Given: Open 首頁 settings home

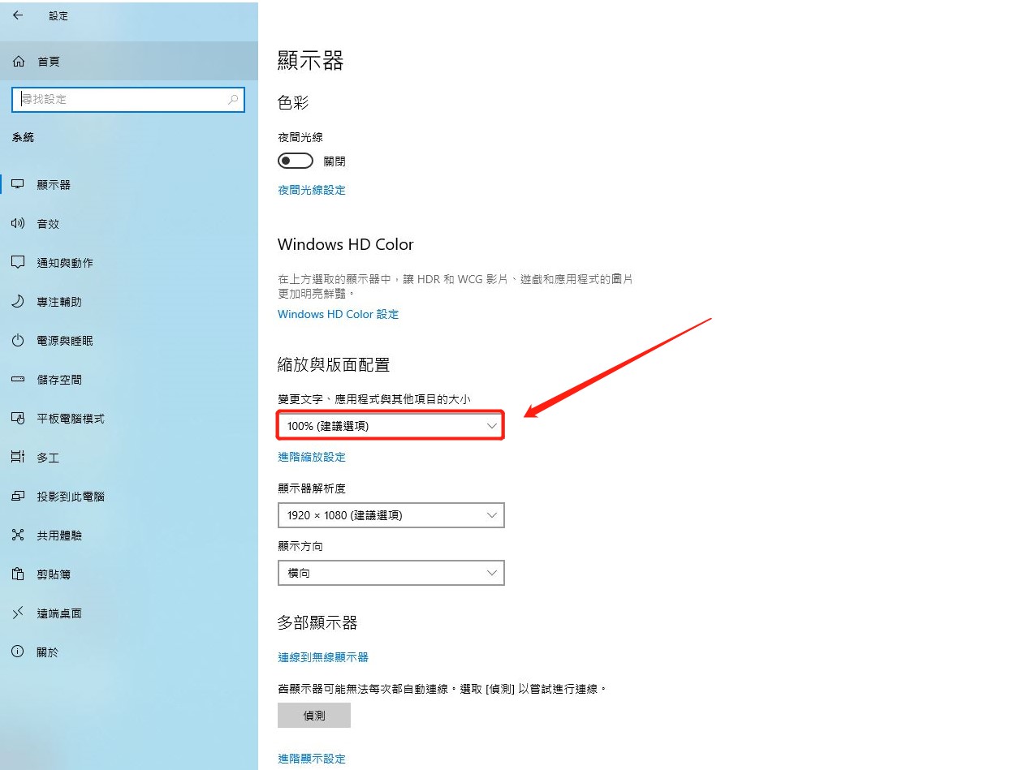Looking at the screenshot, I should pos(129,62).
